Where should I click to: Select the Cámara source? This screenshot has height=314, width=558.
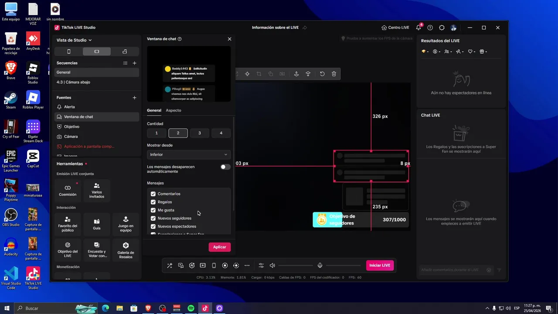tap(97, 137)
